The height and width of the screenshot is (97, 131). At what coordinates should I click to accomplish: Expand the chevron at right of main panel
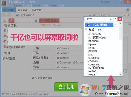coord(126,33)
